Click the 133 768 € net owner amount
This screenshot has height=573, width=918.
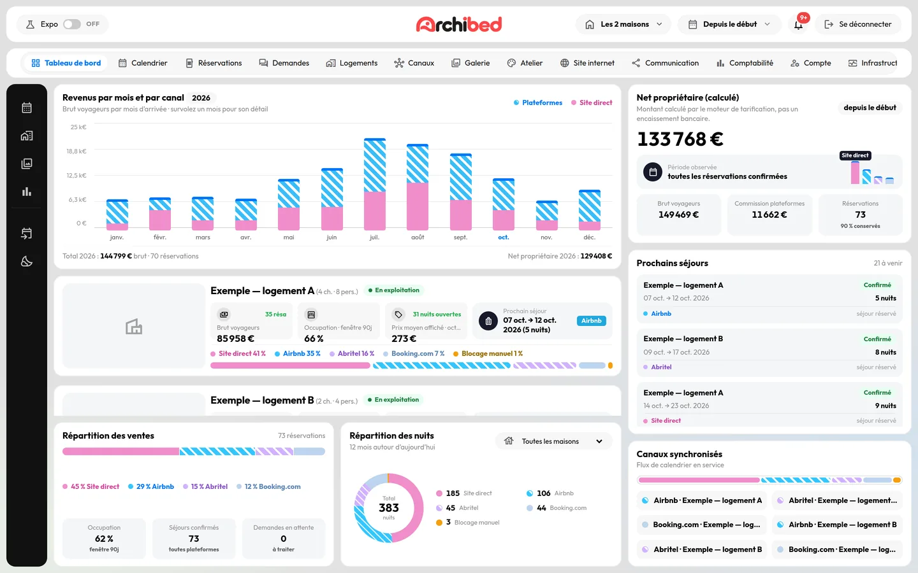(x=680, y=139)
